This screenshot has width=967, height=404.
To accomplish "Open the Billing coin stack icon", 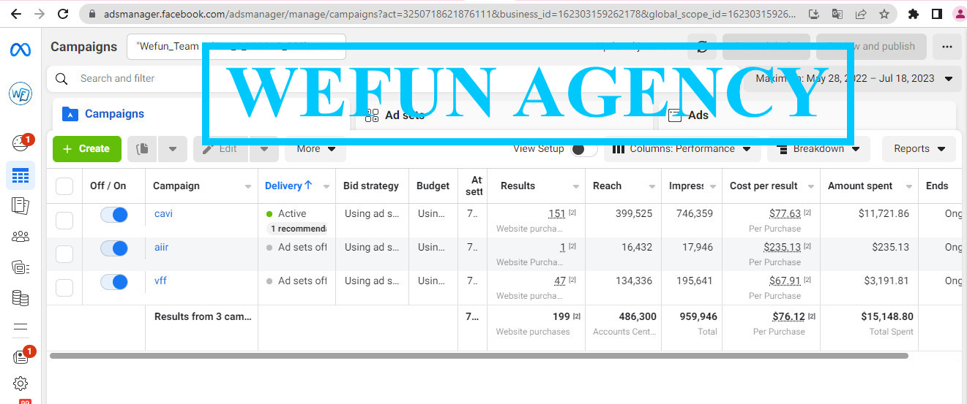I will coord(20,297).
